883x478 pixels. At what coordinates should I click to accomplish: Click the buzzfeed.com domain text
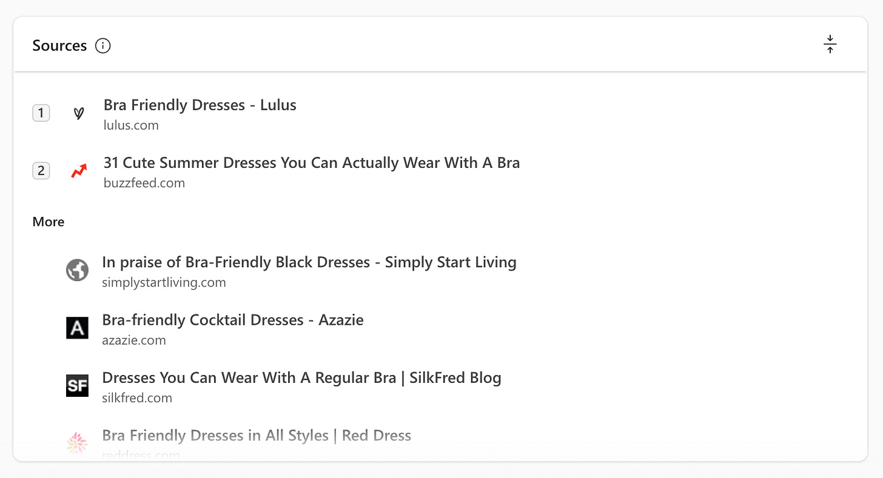coord(144,183)
